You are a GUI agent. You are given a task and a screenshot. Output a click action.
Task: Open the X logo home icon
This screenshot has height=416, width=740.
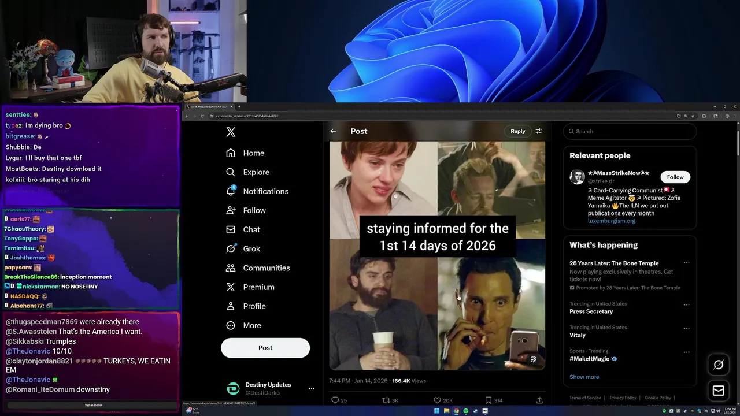tap(231, 132)
